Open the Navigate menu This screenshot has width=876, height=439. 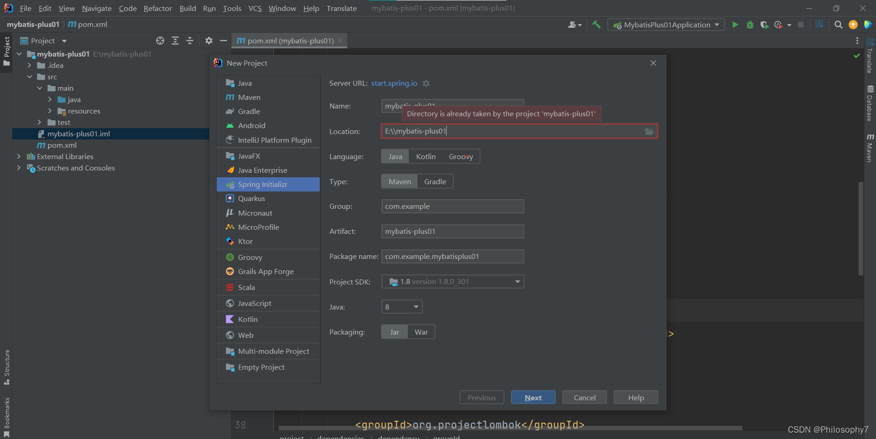point(97,8)
